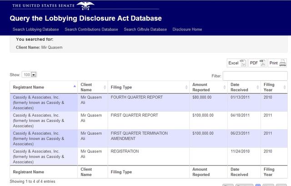Image resolution: width=291 pixels, height=186 pixels.
Task: Open the Show entries dropdown arrow
Action: click(34, 74)
